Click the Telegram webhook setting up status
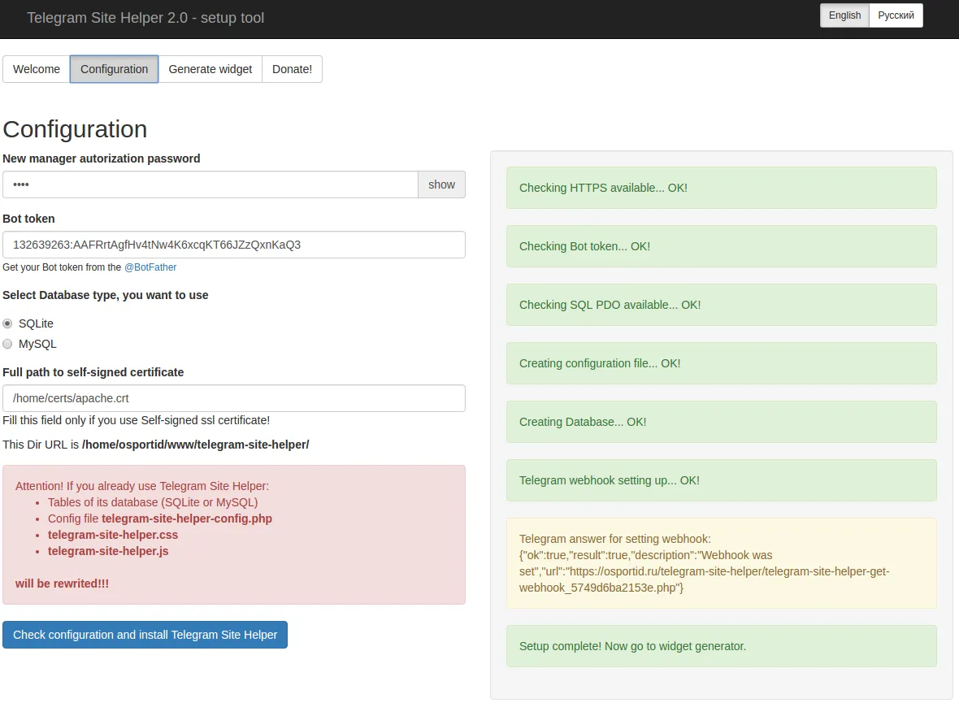 720,480
